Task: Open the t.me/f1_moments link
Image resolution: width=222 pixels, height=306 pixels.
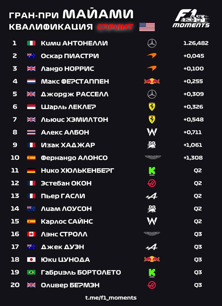Action: (111, 298)
